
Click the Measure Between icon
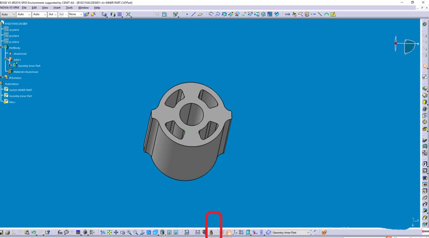tap(197, 232)
